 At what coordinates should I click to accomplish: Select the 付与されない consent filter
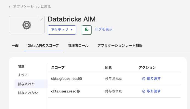tap(28, 93)
